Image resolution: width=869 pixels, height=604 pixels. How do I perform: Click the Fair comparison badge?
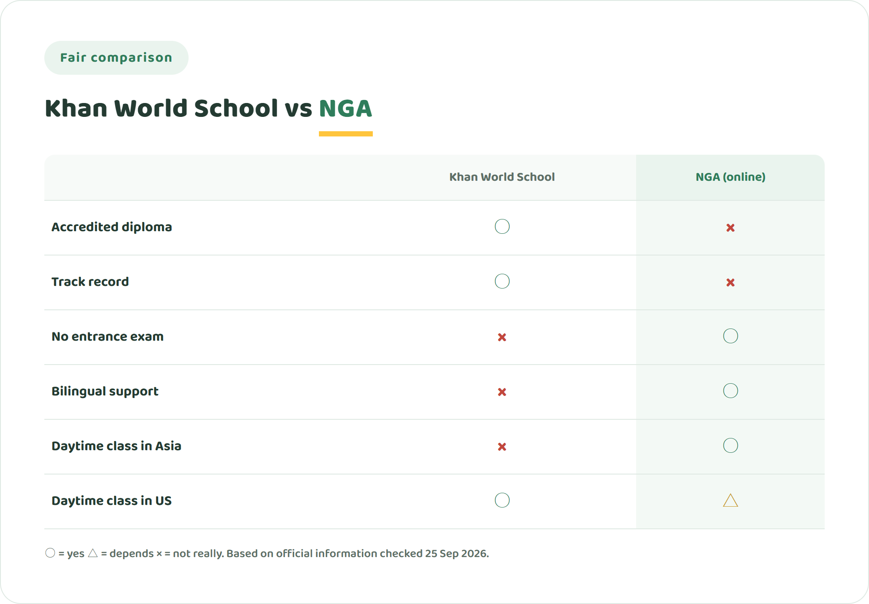[116, 58]
